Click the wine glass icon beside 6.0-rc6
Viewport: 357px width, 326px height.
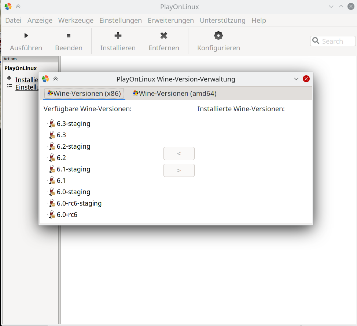click(x=52, y=215)
